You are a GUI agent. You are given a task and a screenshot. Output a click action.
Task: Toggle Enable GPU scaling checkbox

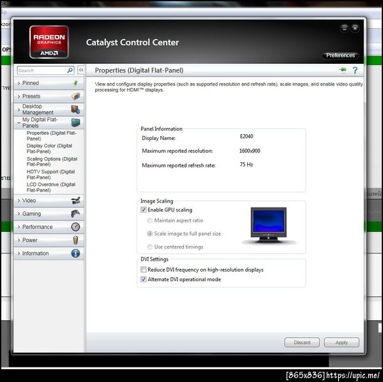[144, 210]
